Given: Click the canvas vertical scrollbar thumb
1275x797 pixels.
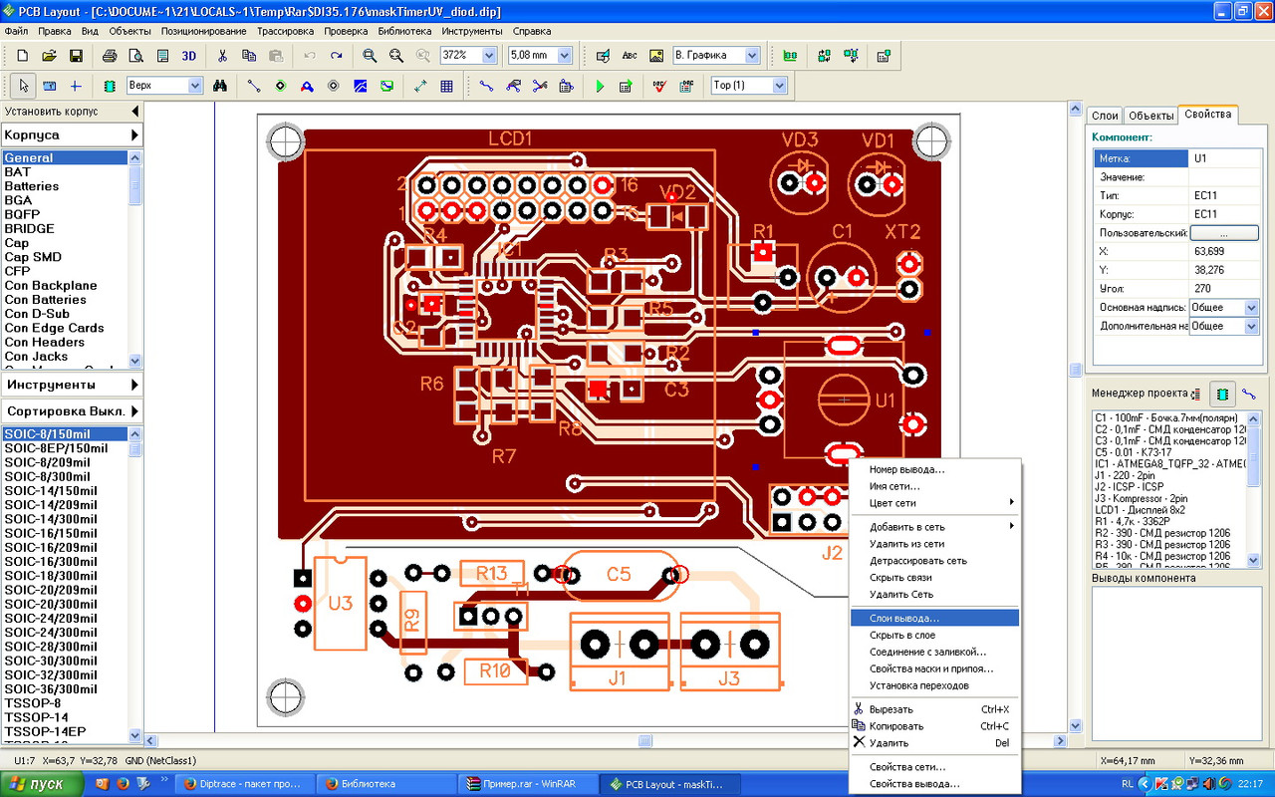Looking at the screenshot, I should (x=1075, y=370).
